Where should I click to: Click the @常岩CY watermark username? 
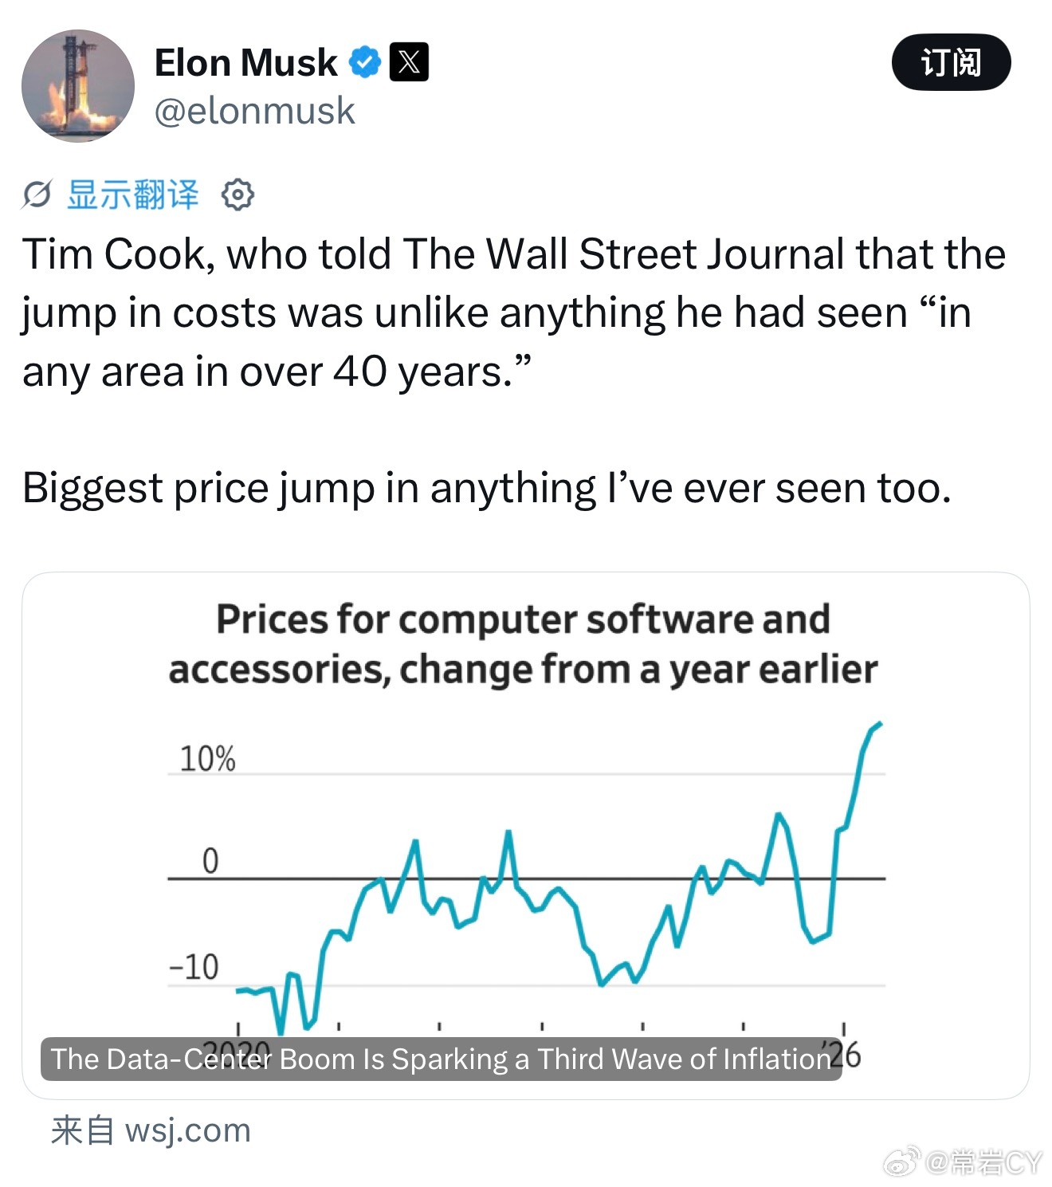983,1162
